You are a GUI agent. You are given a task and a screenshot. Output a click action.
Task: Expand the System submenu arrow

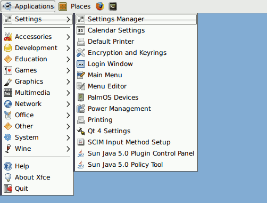(x=68, y=137)
